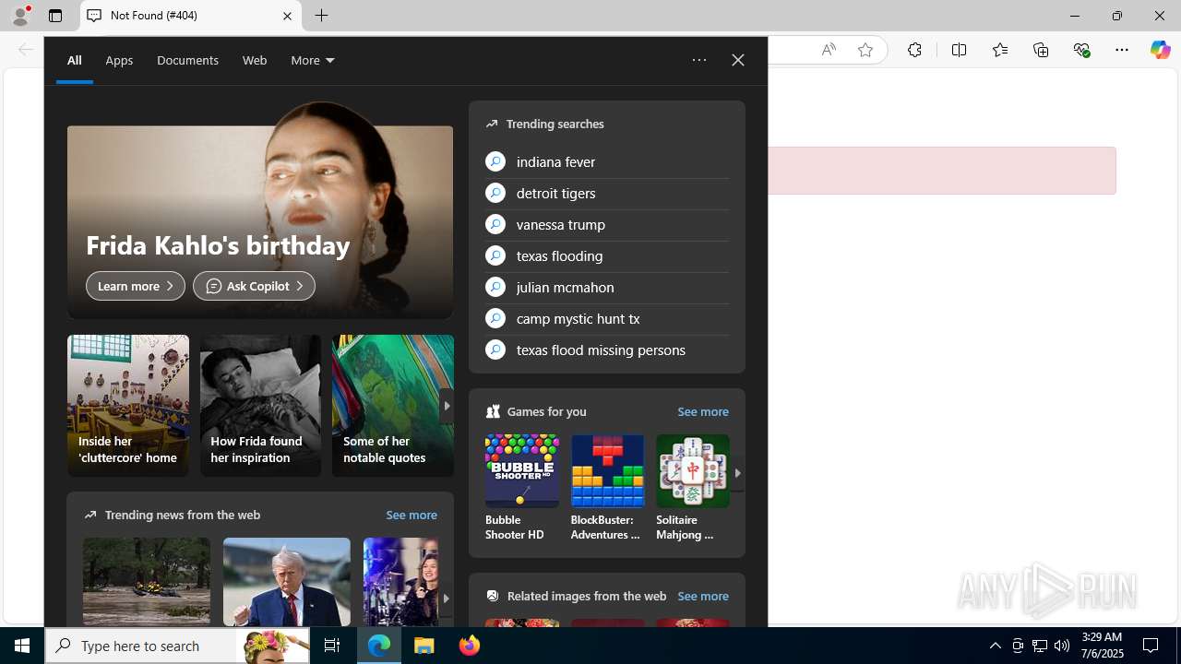Open Bubble Shooter HD game

[x=521, y=488]
